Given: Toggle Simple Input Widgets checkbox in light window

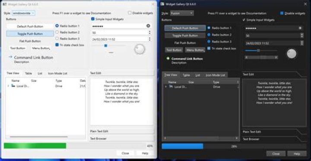Looking at the screenshot, I should click(x=92, y=19).
